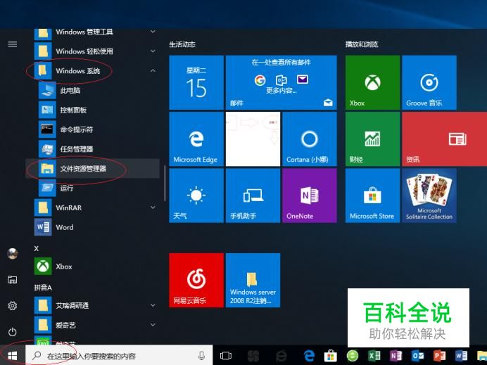Open OneNote on the taskbar
This screenshot has width=487, height=365.
396,356
